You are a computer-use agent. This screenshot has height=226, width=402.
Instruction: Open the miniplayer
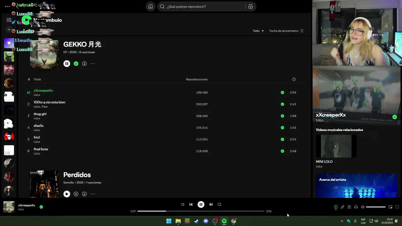point(390,207)
